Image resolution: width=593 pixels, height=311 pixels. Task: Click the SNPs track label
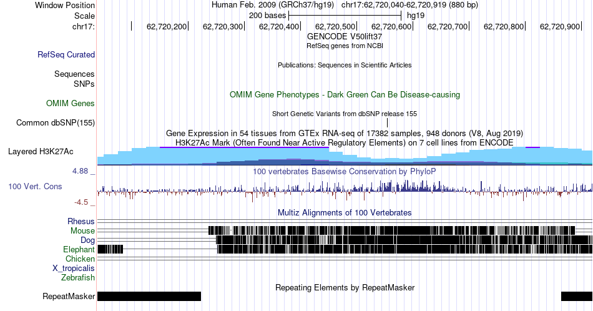point(84,84)
